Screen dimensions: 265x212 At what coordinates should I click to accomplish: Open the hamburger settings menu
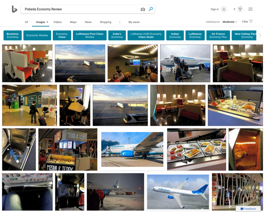[250, 9]
